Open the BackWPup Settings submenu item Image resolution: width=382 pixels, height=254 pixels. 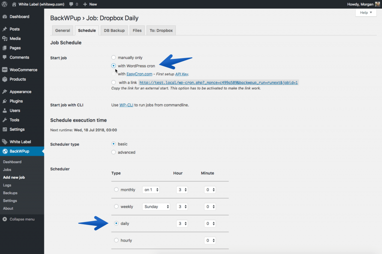pos(10,201)
